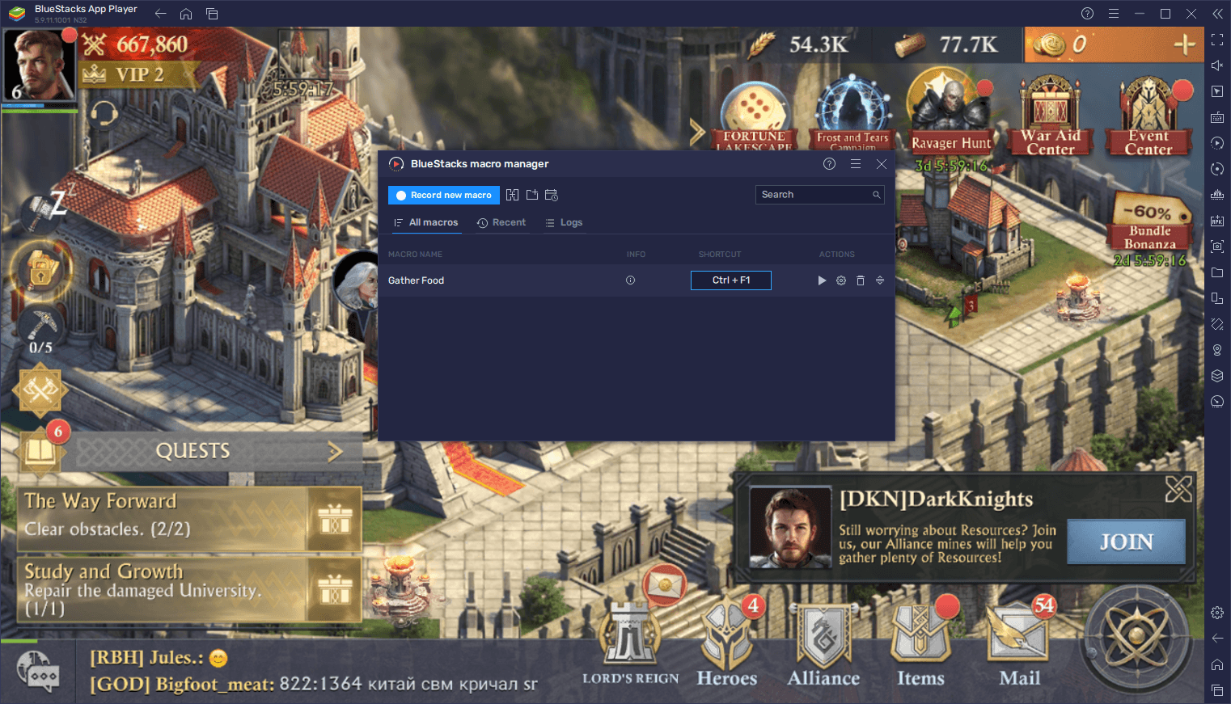The image size is (1231, 704).
Task: Open Heroes menu
Action: coord(727,644)
